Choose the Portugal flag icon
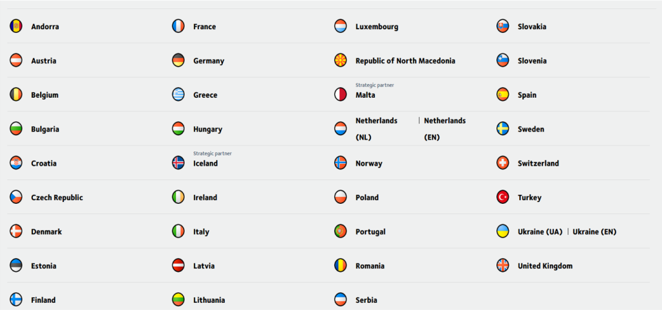The image size is (662, 310). (x=341, y=232)
